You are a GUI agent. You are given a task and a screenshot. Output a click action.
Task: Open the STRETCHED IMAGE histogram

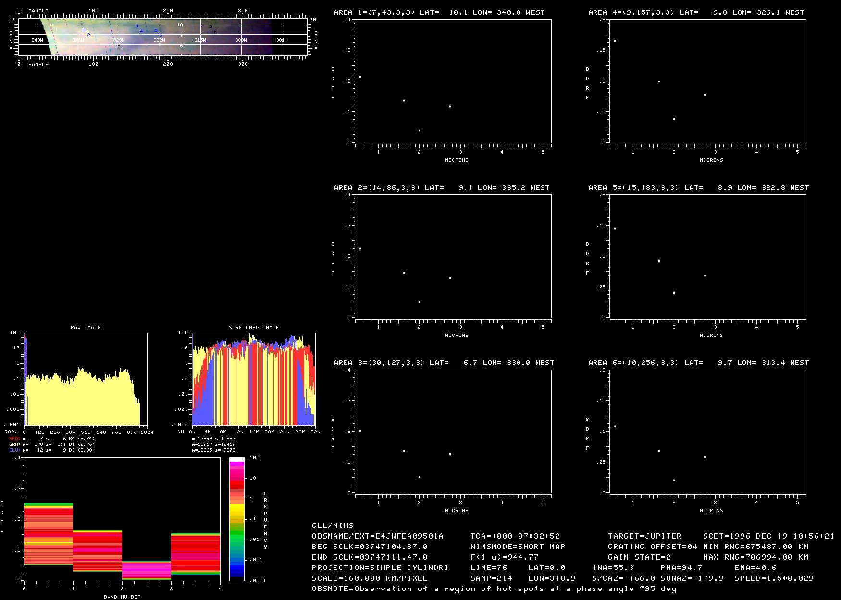pos(254,379)
